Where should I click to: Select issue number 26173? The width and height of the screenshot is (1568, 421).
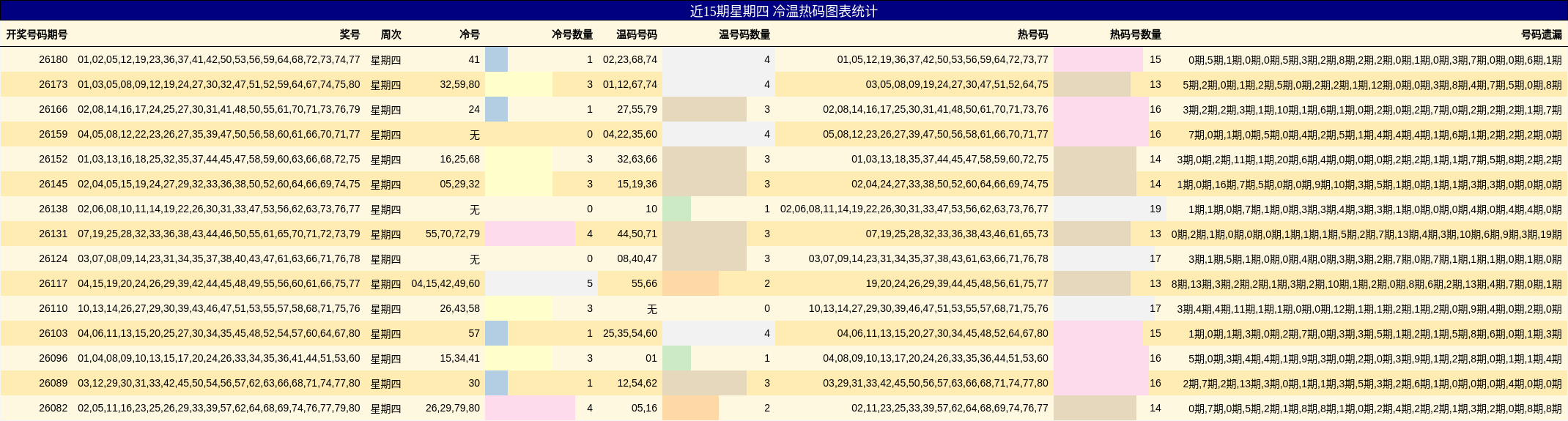(x=53, y=84)
